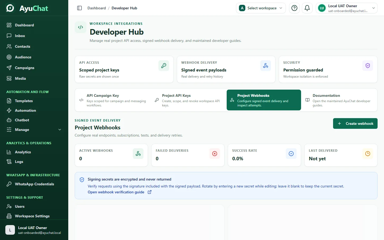Click the Permission guarded card
The width and height of the screenshot is (384, 240).
328,69
